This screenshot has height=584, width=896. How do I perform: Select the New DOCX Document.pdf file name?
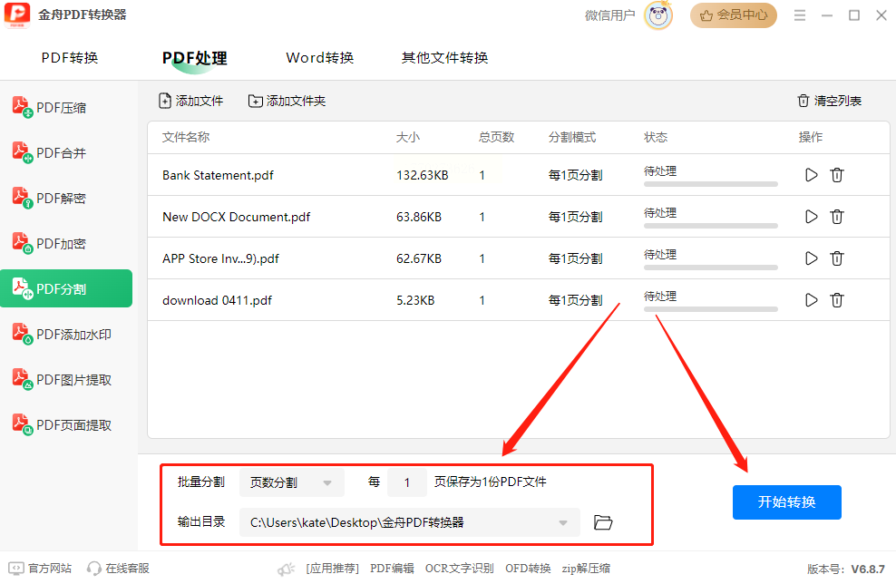[x=236, y=217]
